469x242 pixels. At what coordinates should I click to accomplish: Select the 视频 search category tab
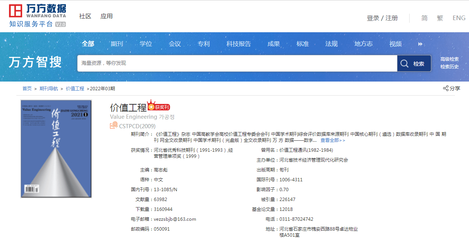tap(396, 44)
